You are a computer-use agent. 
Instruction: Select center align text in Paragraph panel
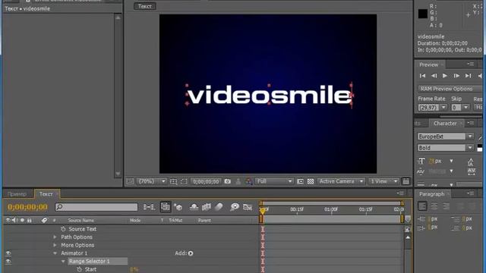pyautogui.click(x=434, y=206)
